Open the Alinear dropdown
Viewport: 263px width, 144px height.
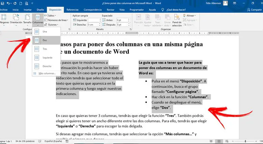[x=189, y=15]
